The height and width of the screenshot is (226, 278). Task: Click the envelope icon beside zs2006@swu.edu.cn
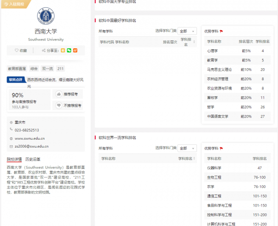(11, 147)
